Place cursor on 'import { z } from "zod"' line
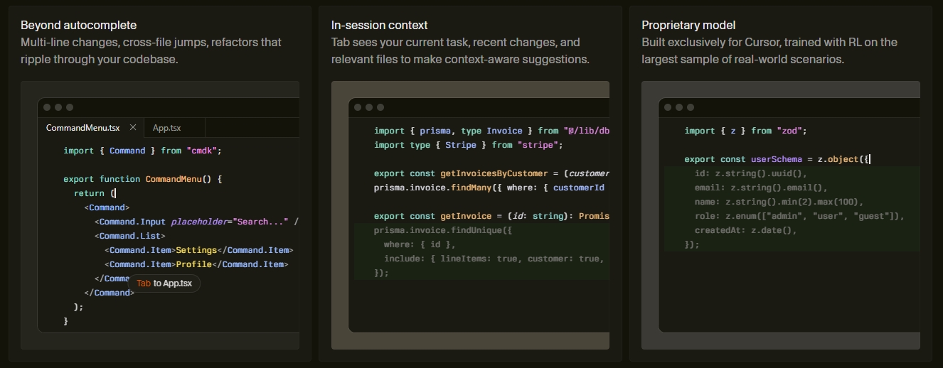 [x=745, y=131]
